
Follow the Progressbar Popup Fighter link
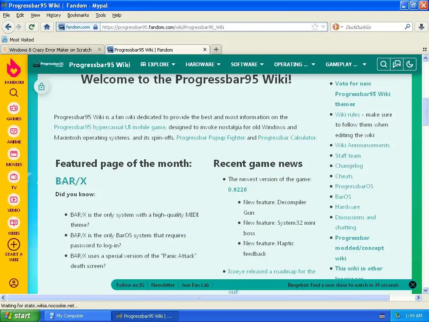point(211,138)
